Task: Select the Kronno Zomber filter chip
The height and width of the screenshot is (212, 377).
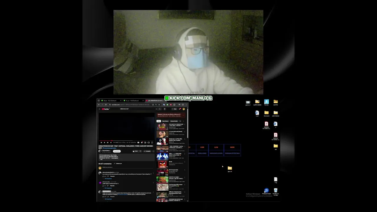Action: pos(174,121)
